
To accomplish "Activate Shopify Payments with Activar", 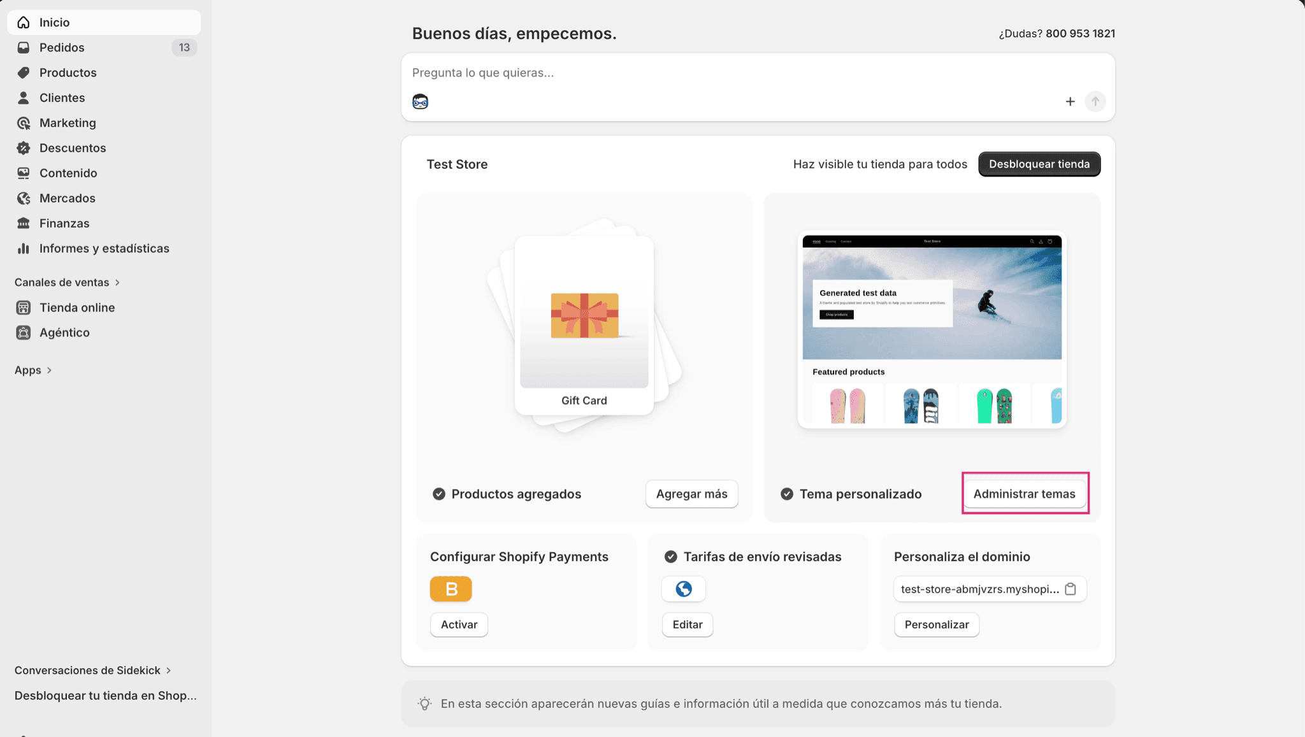I will click(459, 624).
